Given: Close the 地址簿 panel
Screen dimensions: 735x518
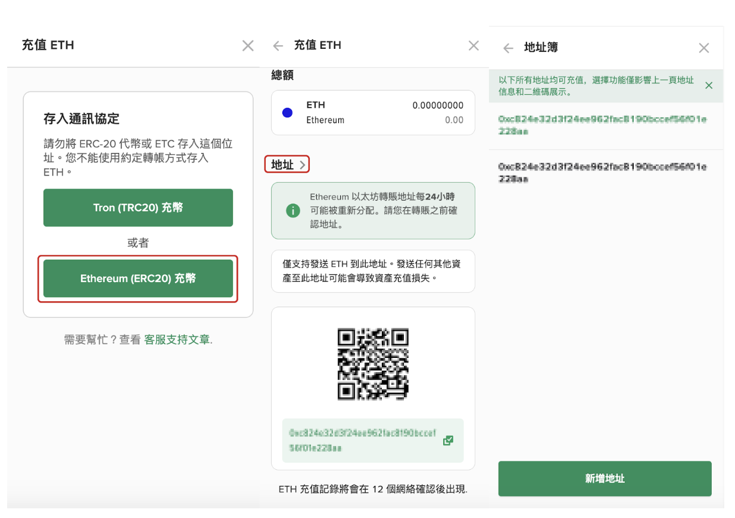Looking at the screenshot, I should coord(704,48).
